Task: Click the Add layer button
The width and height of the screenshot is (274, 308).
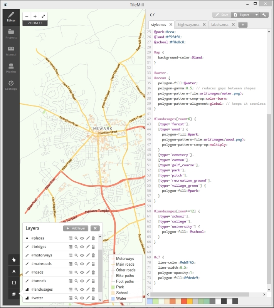Action: click(x=76, y=228)
